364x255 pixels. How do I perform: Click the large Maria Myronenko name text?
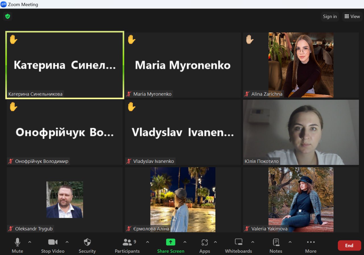183,65
